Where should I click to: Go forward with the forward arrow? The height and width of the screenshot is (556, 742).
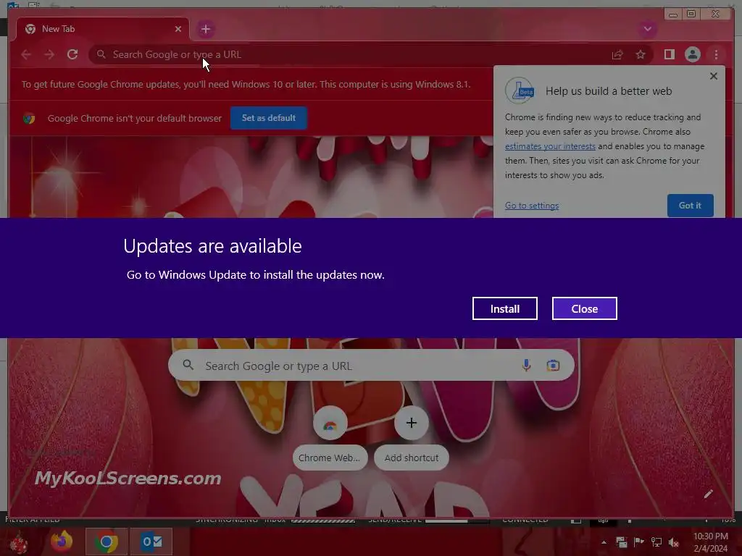click(49, 54)
